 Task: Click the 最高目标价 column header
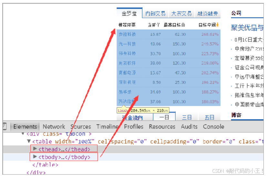pos(174,25)
